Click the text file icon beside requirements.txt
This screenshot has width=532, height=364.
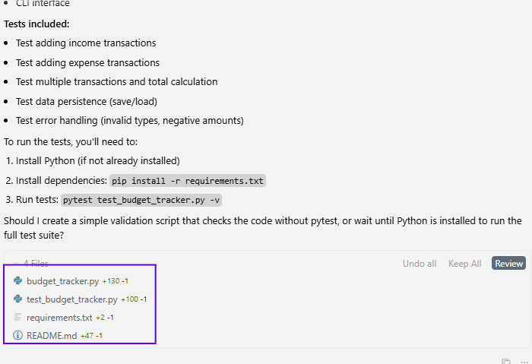17,318
